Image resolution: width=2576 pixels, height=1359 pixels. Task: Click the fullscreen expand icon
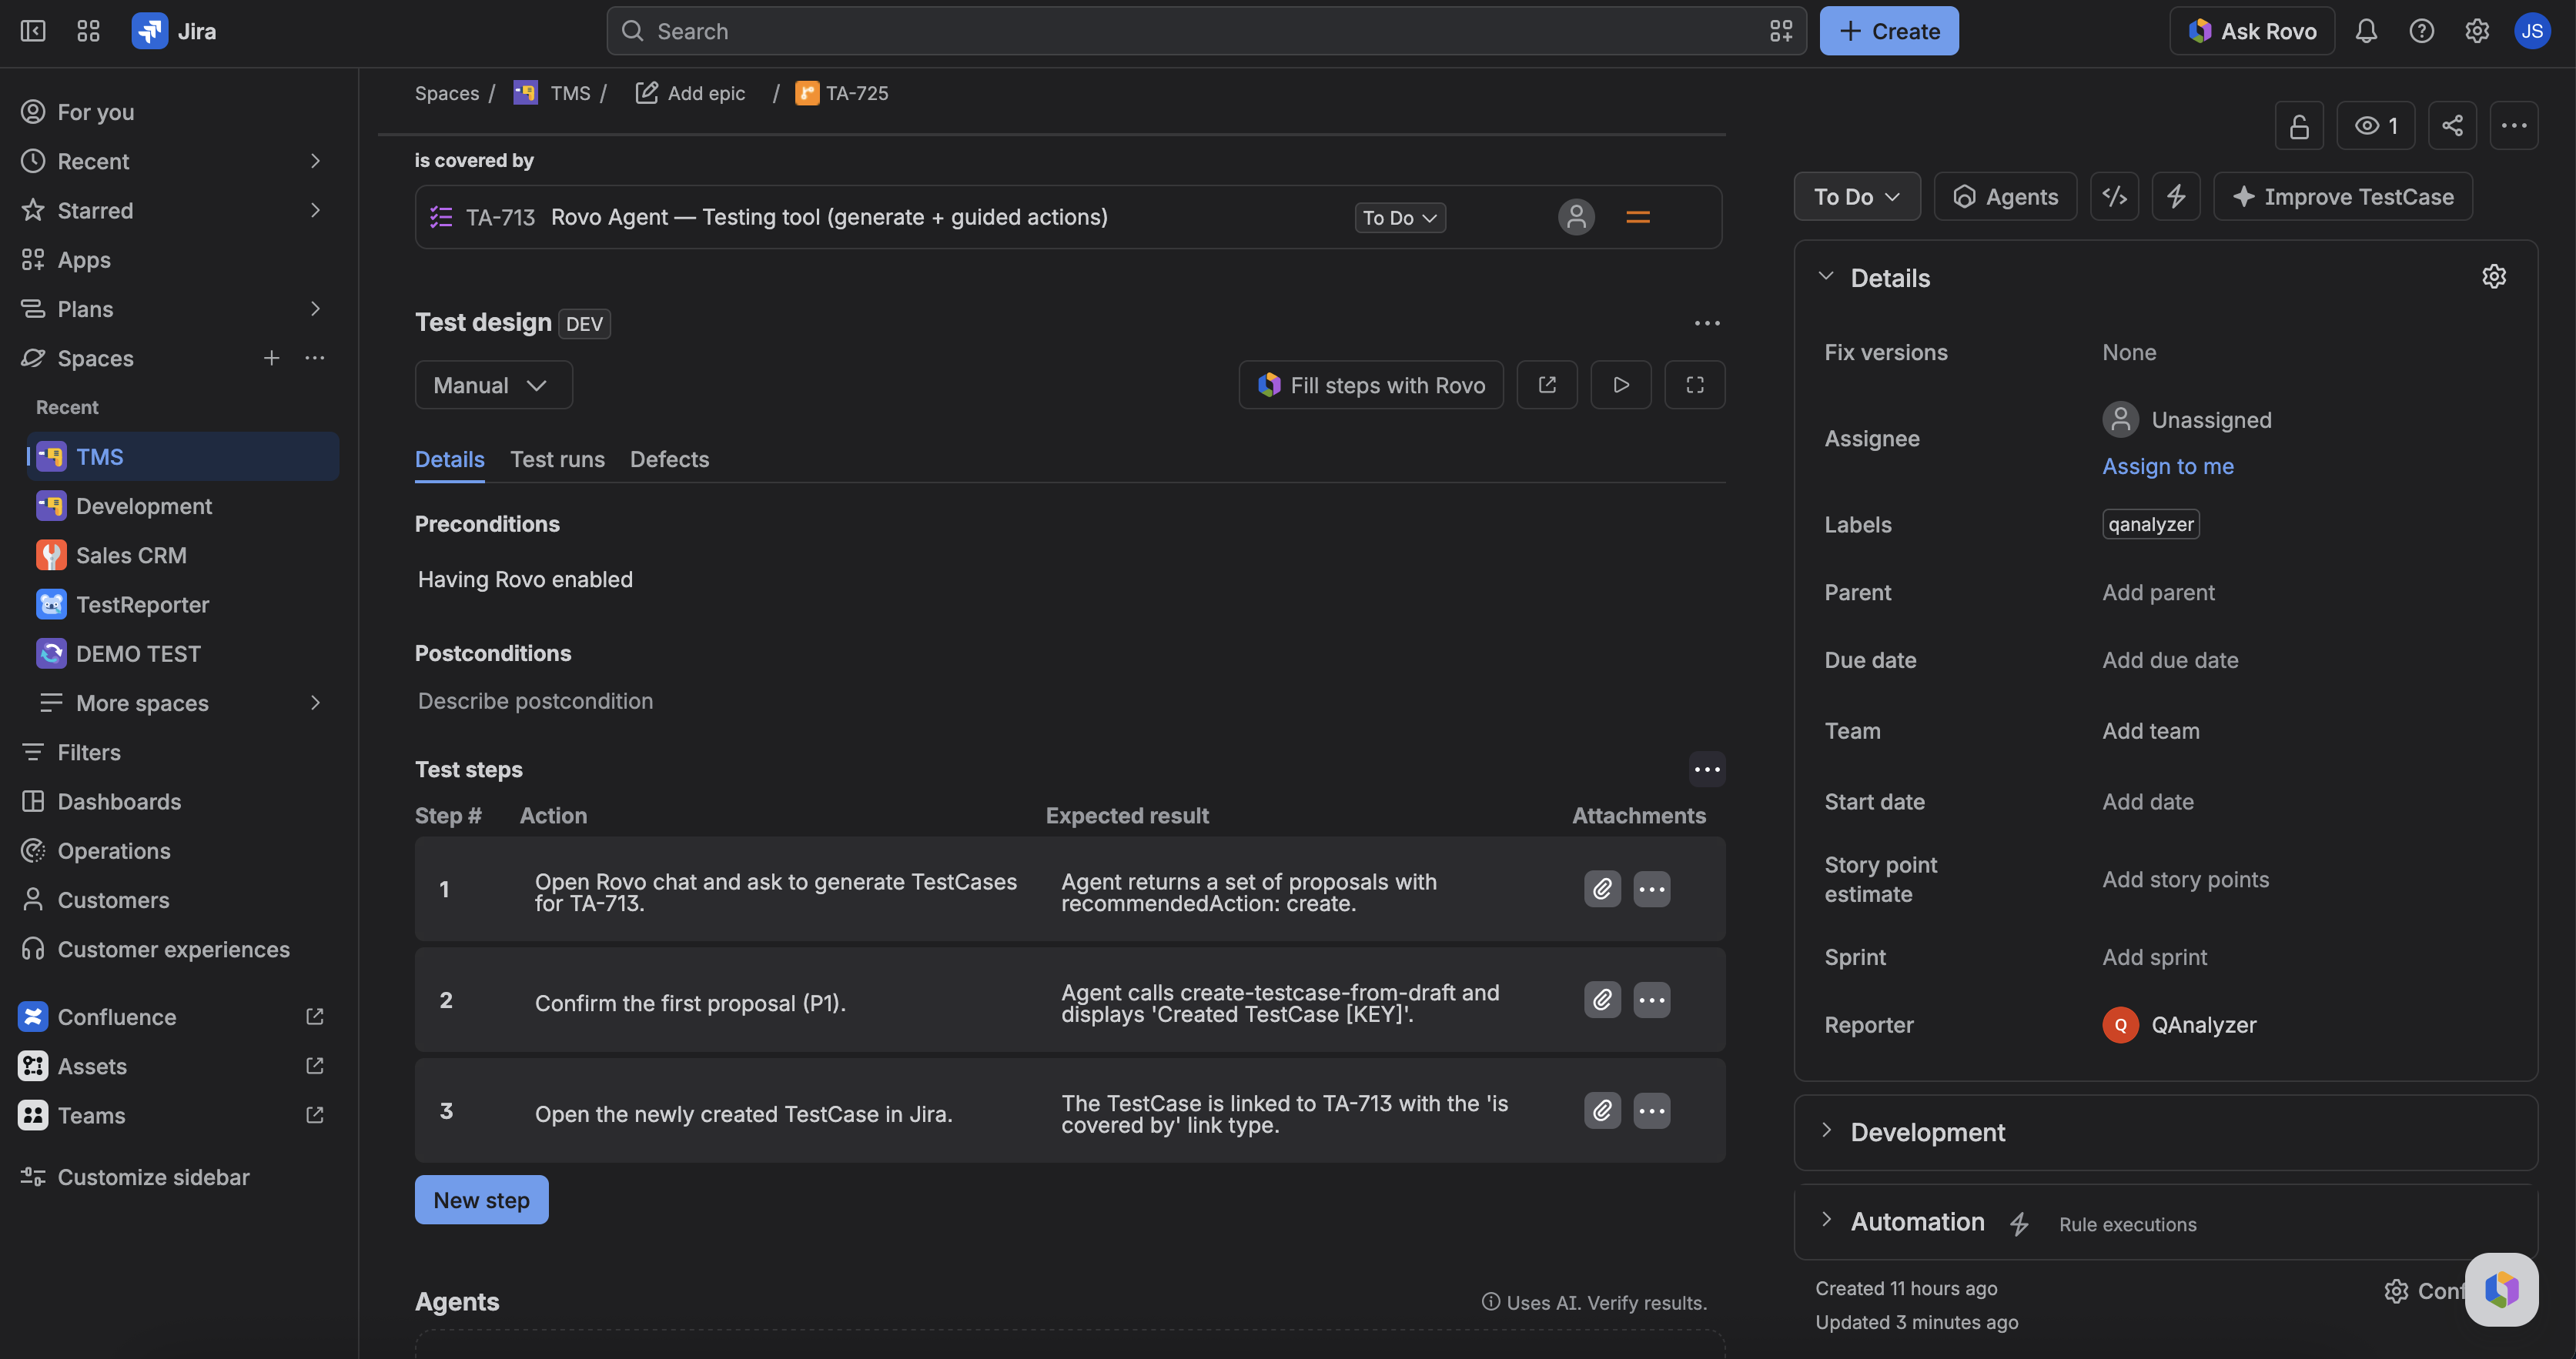[x=1694, y=385]
